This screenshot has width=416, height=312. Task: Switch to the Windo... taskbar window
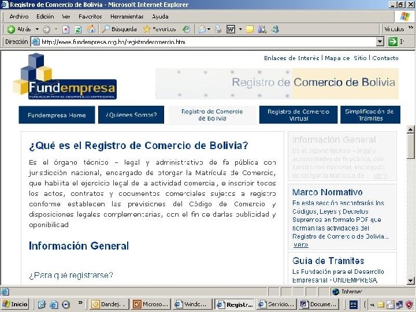click(192, 304)
